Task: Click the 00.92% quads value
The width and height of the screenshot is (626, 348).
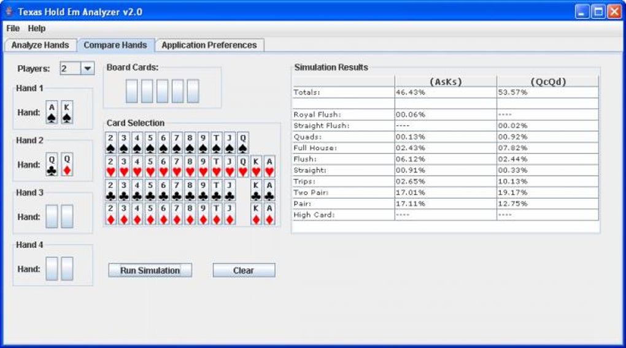Action: [x=512, y=137]
